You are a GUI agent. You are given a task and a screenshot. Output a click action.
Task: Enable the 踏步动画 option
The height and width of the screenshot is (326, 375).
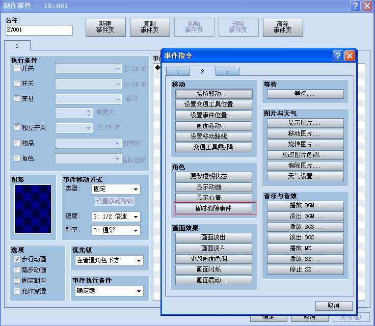point(17,270)
